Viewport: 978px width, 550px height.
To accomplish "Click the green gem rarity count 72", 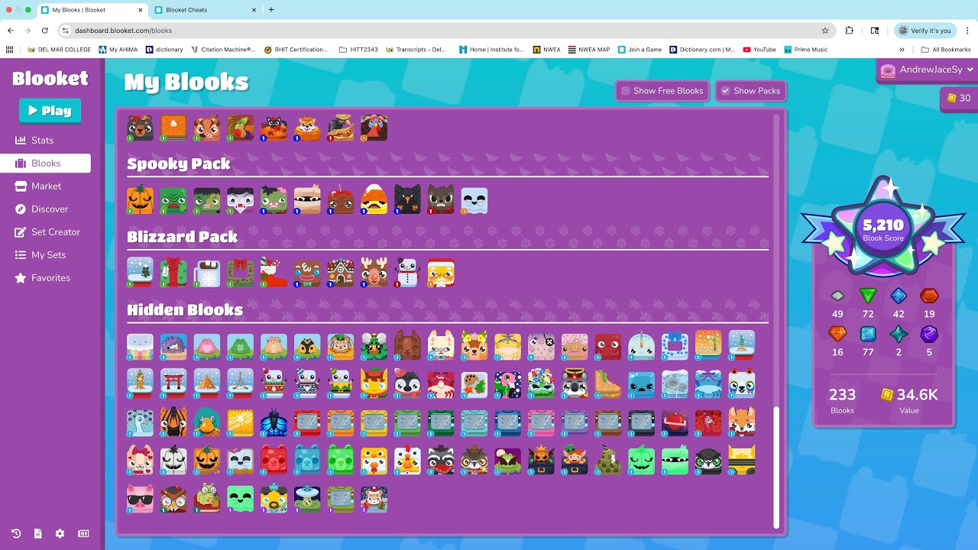I will pos(868,303).
